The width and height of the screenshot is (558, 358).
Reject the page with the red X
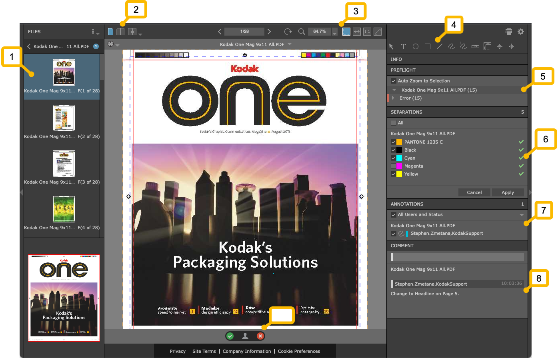click(260, 336)
